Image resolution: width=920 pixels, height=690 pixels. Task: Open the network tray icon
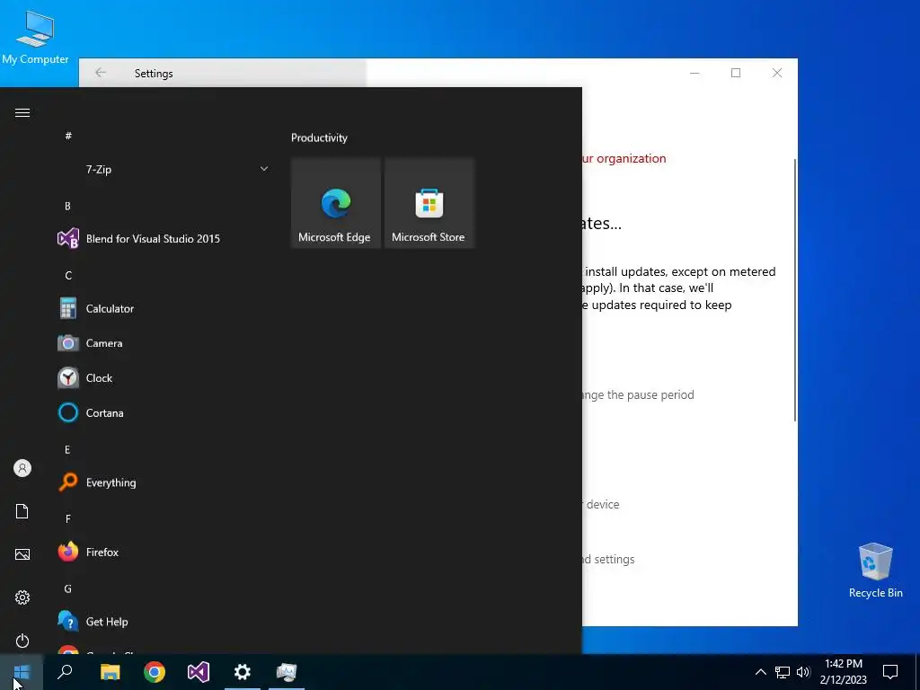(783, 672)
